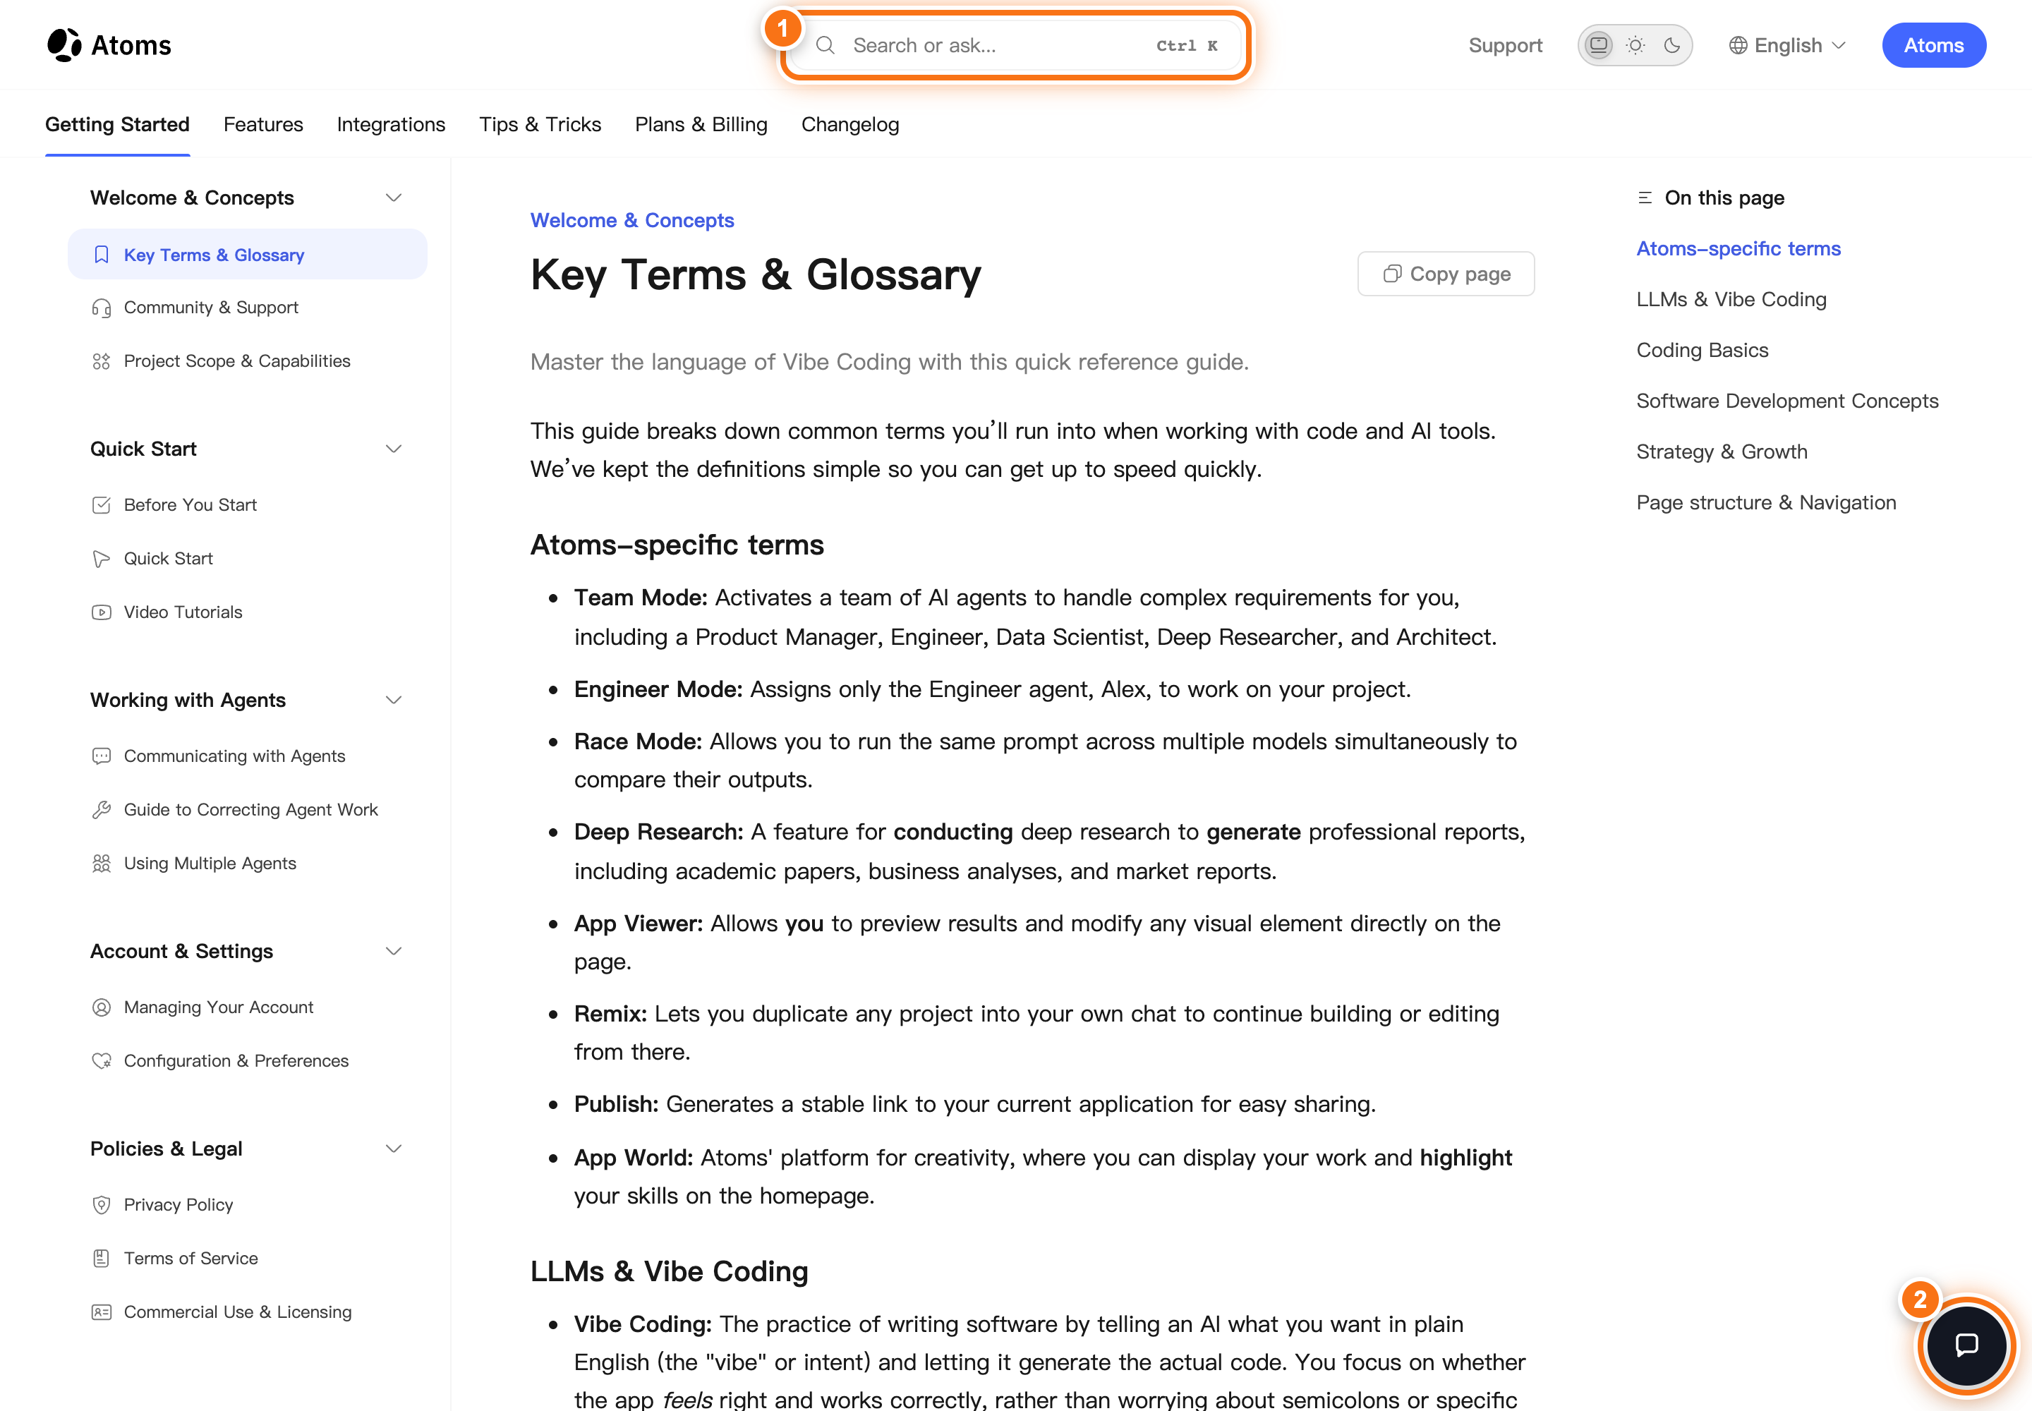Image resolution: width=2032 pixels, height=1411 pixels.
Task: Click the play icon beside Video Tutorials
Action: (102, 612)
